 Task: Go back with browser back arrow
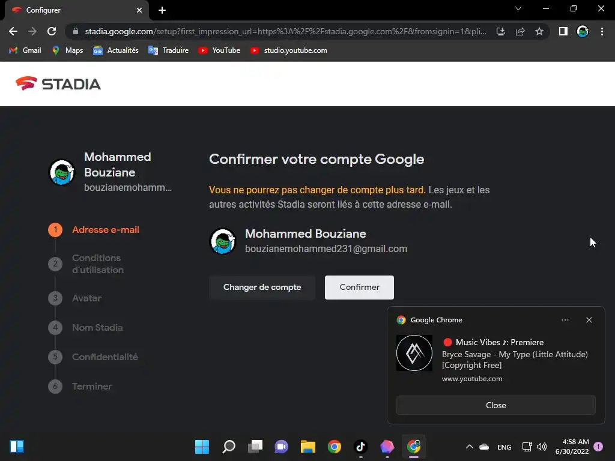13,31
